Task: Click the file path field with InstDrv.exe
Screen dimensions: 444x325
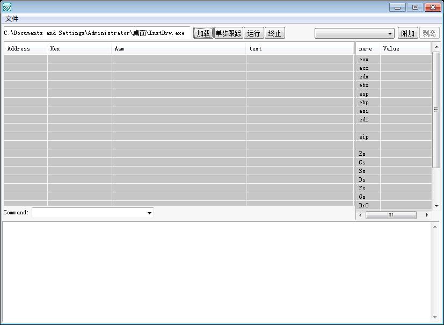Action: coord(97,33)
